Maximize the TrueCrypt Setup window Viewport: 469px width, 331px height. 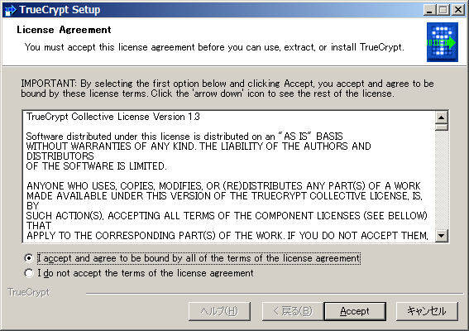[443, 10]
